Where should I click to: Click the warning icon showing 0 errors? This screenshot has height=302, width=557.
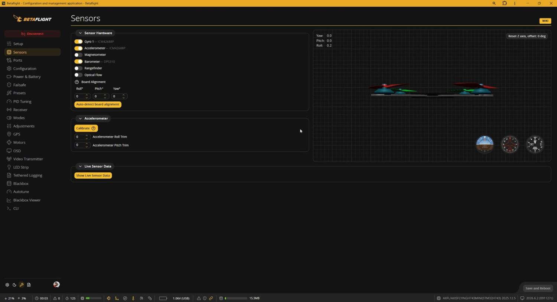point(55,298)
